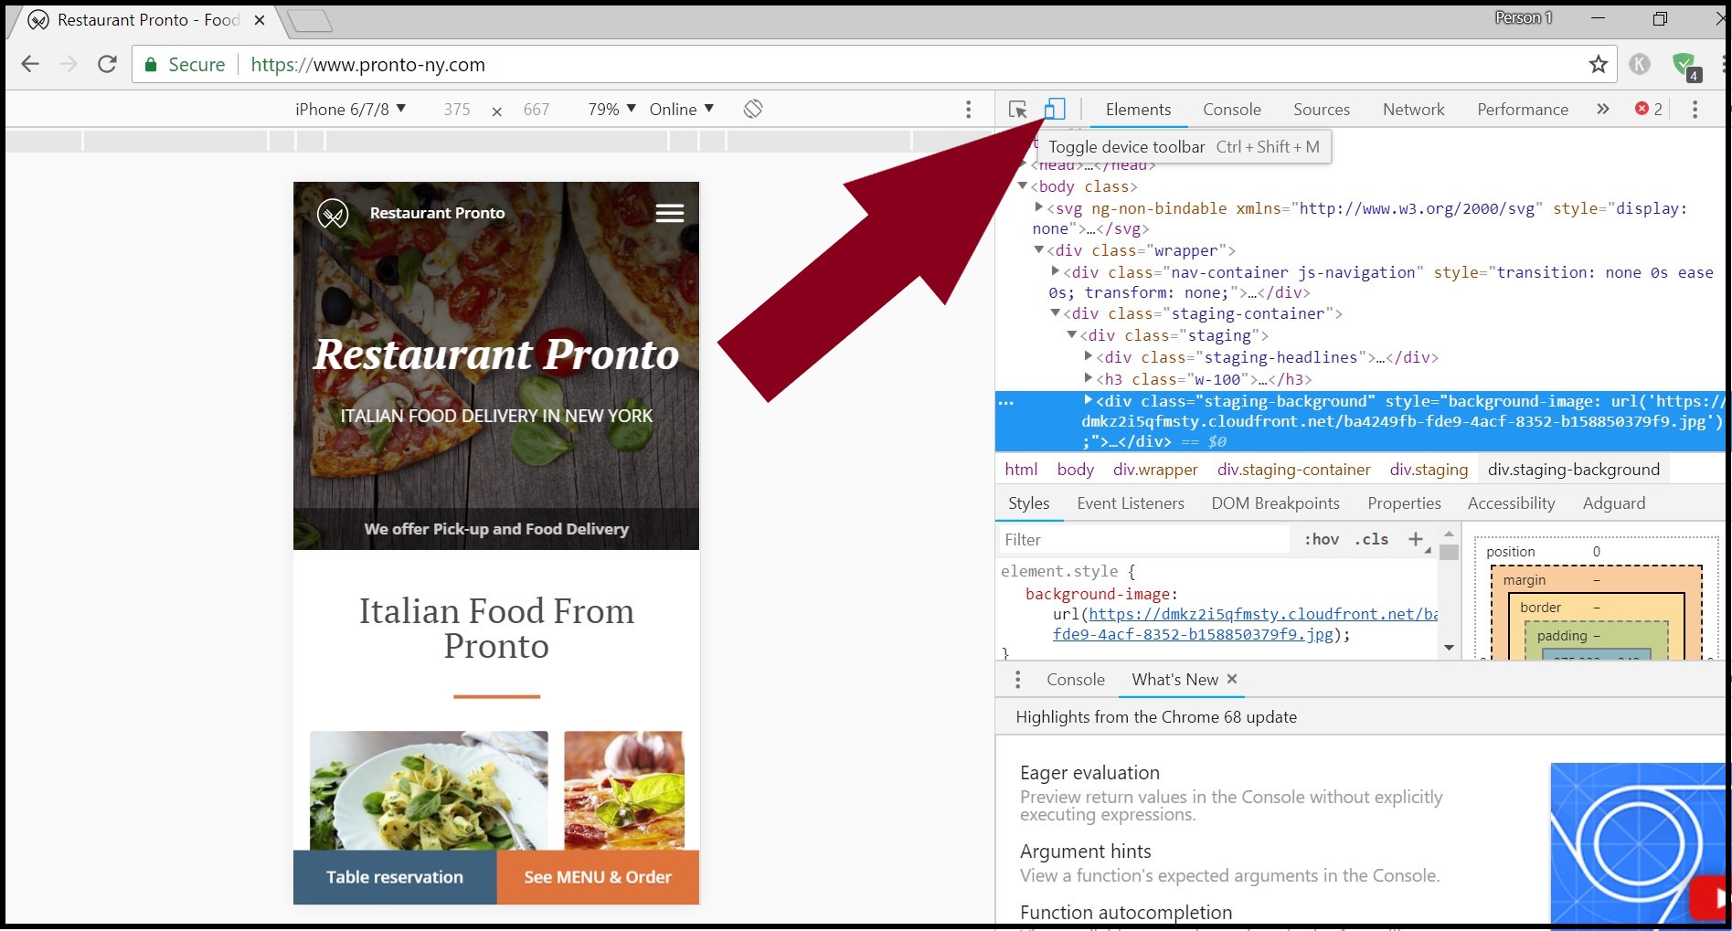Expand the selected staging-background div node
Screen dimensions: 1732x931
1089,400
